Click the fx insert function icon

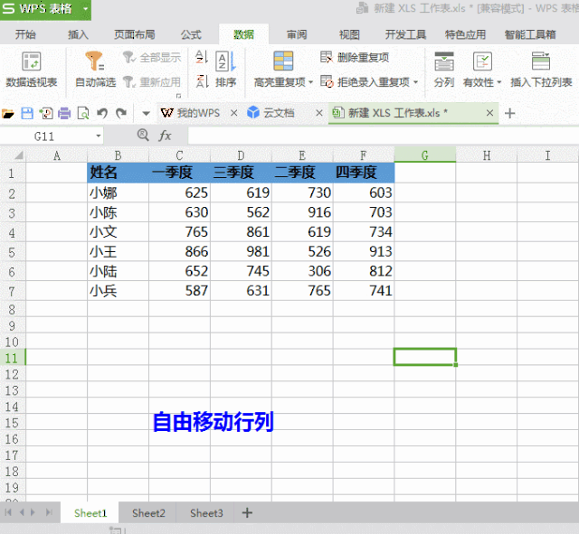pos(165,136)
